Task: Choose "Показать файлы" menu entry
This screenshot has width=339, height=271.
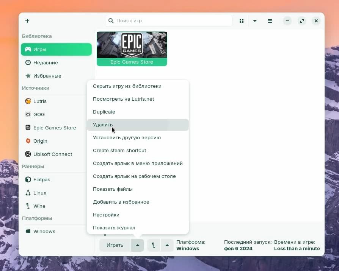Action: [x=138, y=189]
